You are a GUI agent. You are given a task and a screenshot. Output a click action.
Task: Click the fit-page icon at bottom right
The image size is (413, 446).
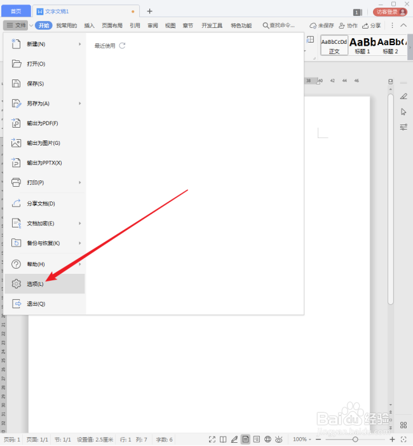tap(403, 440)
